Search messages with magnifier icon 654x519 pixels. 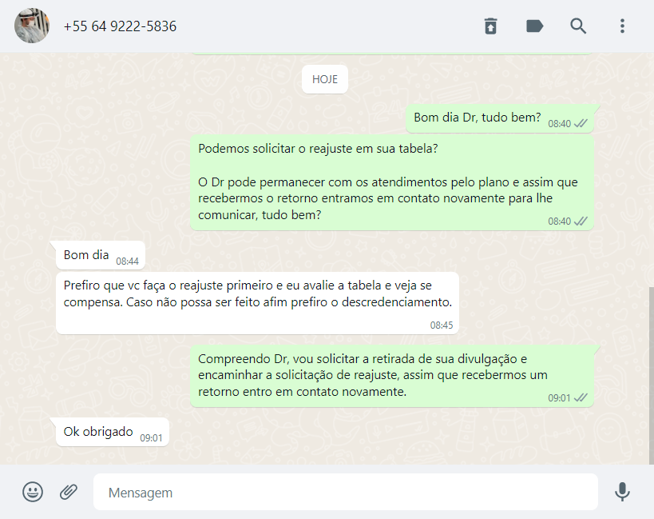[x=578, y=26]
